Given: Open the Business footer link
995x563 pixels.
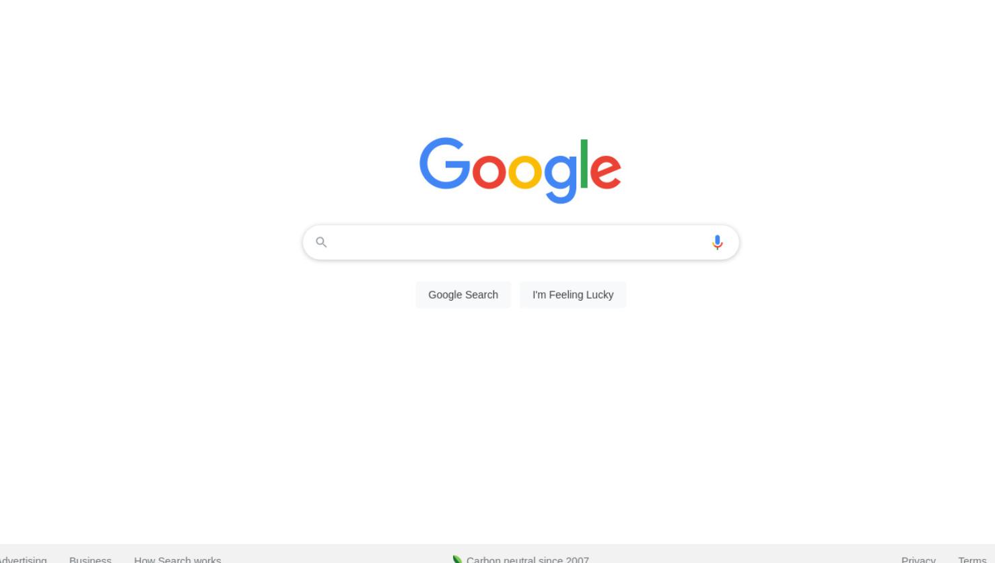Looking at the screenshot, I should pos(90,559).
